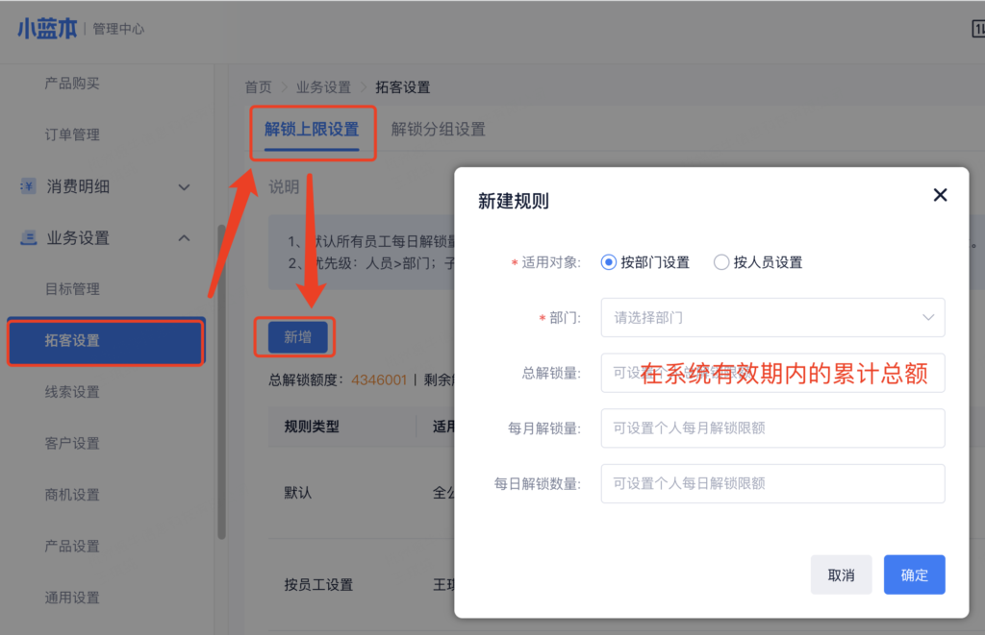Click the 首页 breadcrumb link
985x635 pixels.
tap(258, 87)
